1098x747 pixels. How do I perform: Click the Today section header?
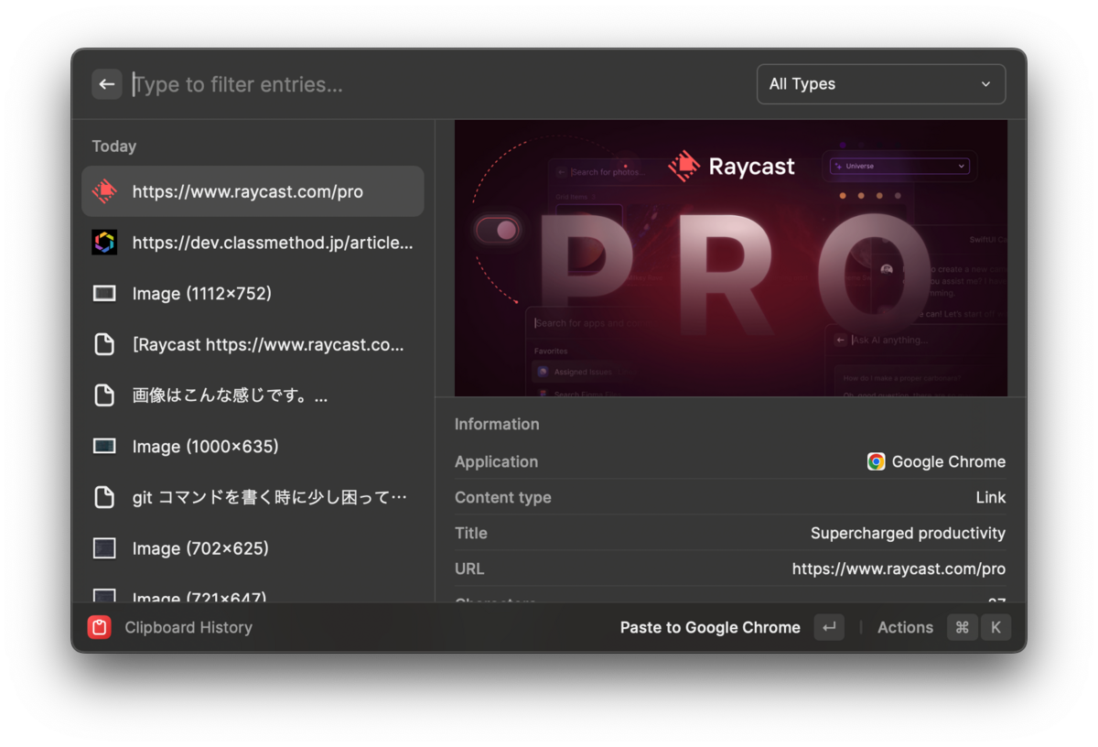[x=113, y=146]
